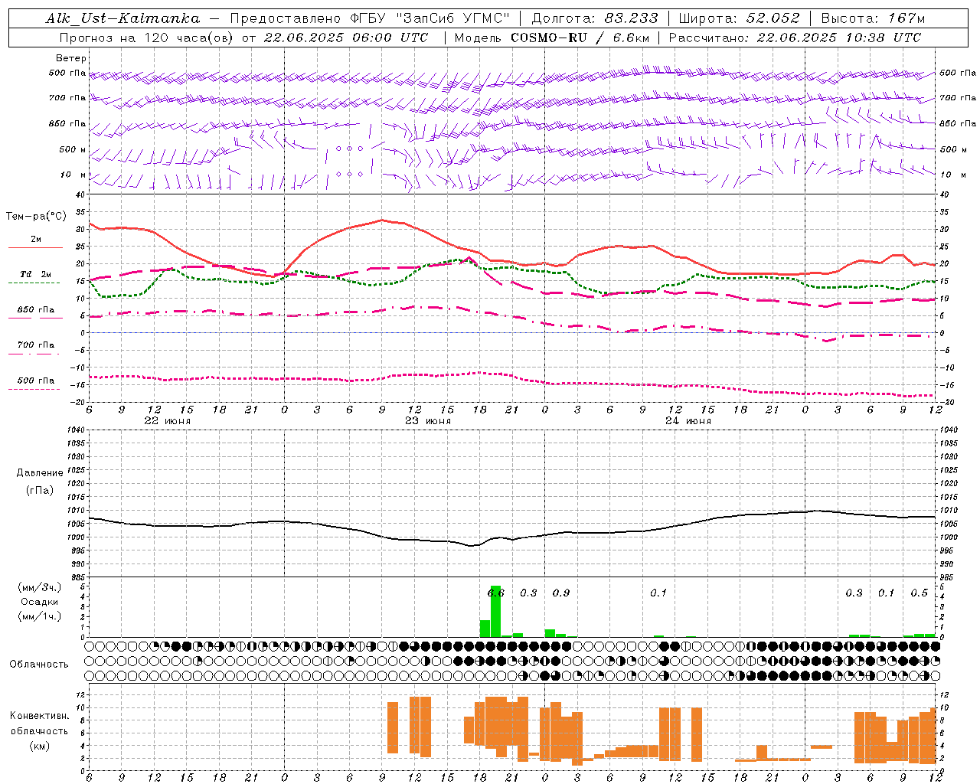Click the 850 гПа temperature legend line
Viewport: 980px width, 784px height.
pos(35,318)
